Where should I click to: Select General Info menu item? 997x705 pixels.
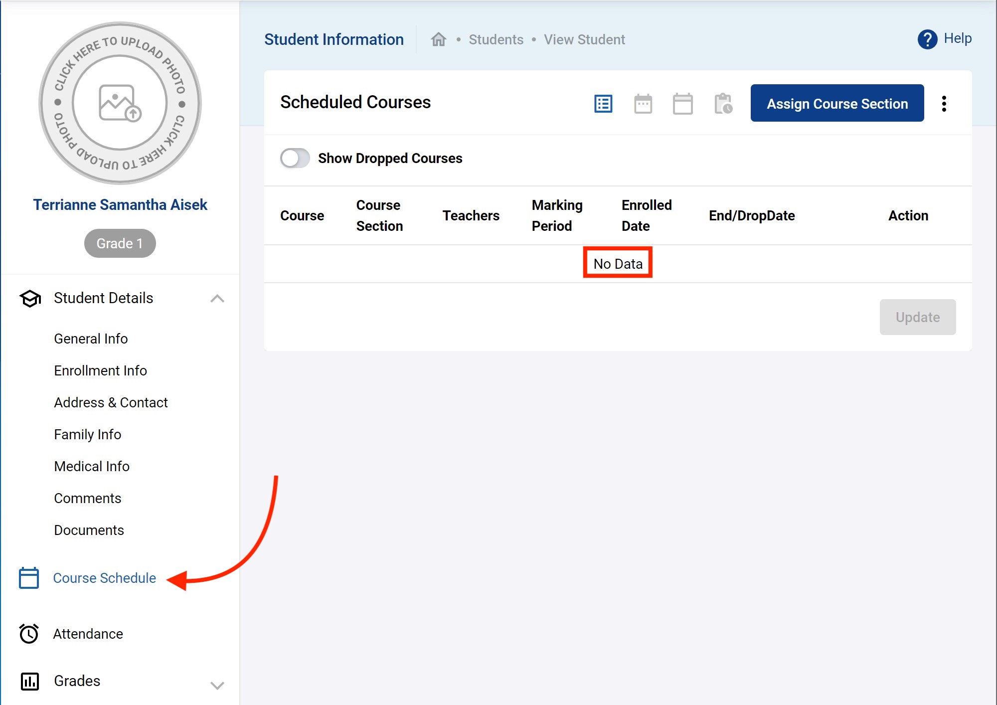(x=91, y=339)
